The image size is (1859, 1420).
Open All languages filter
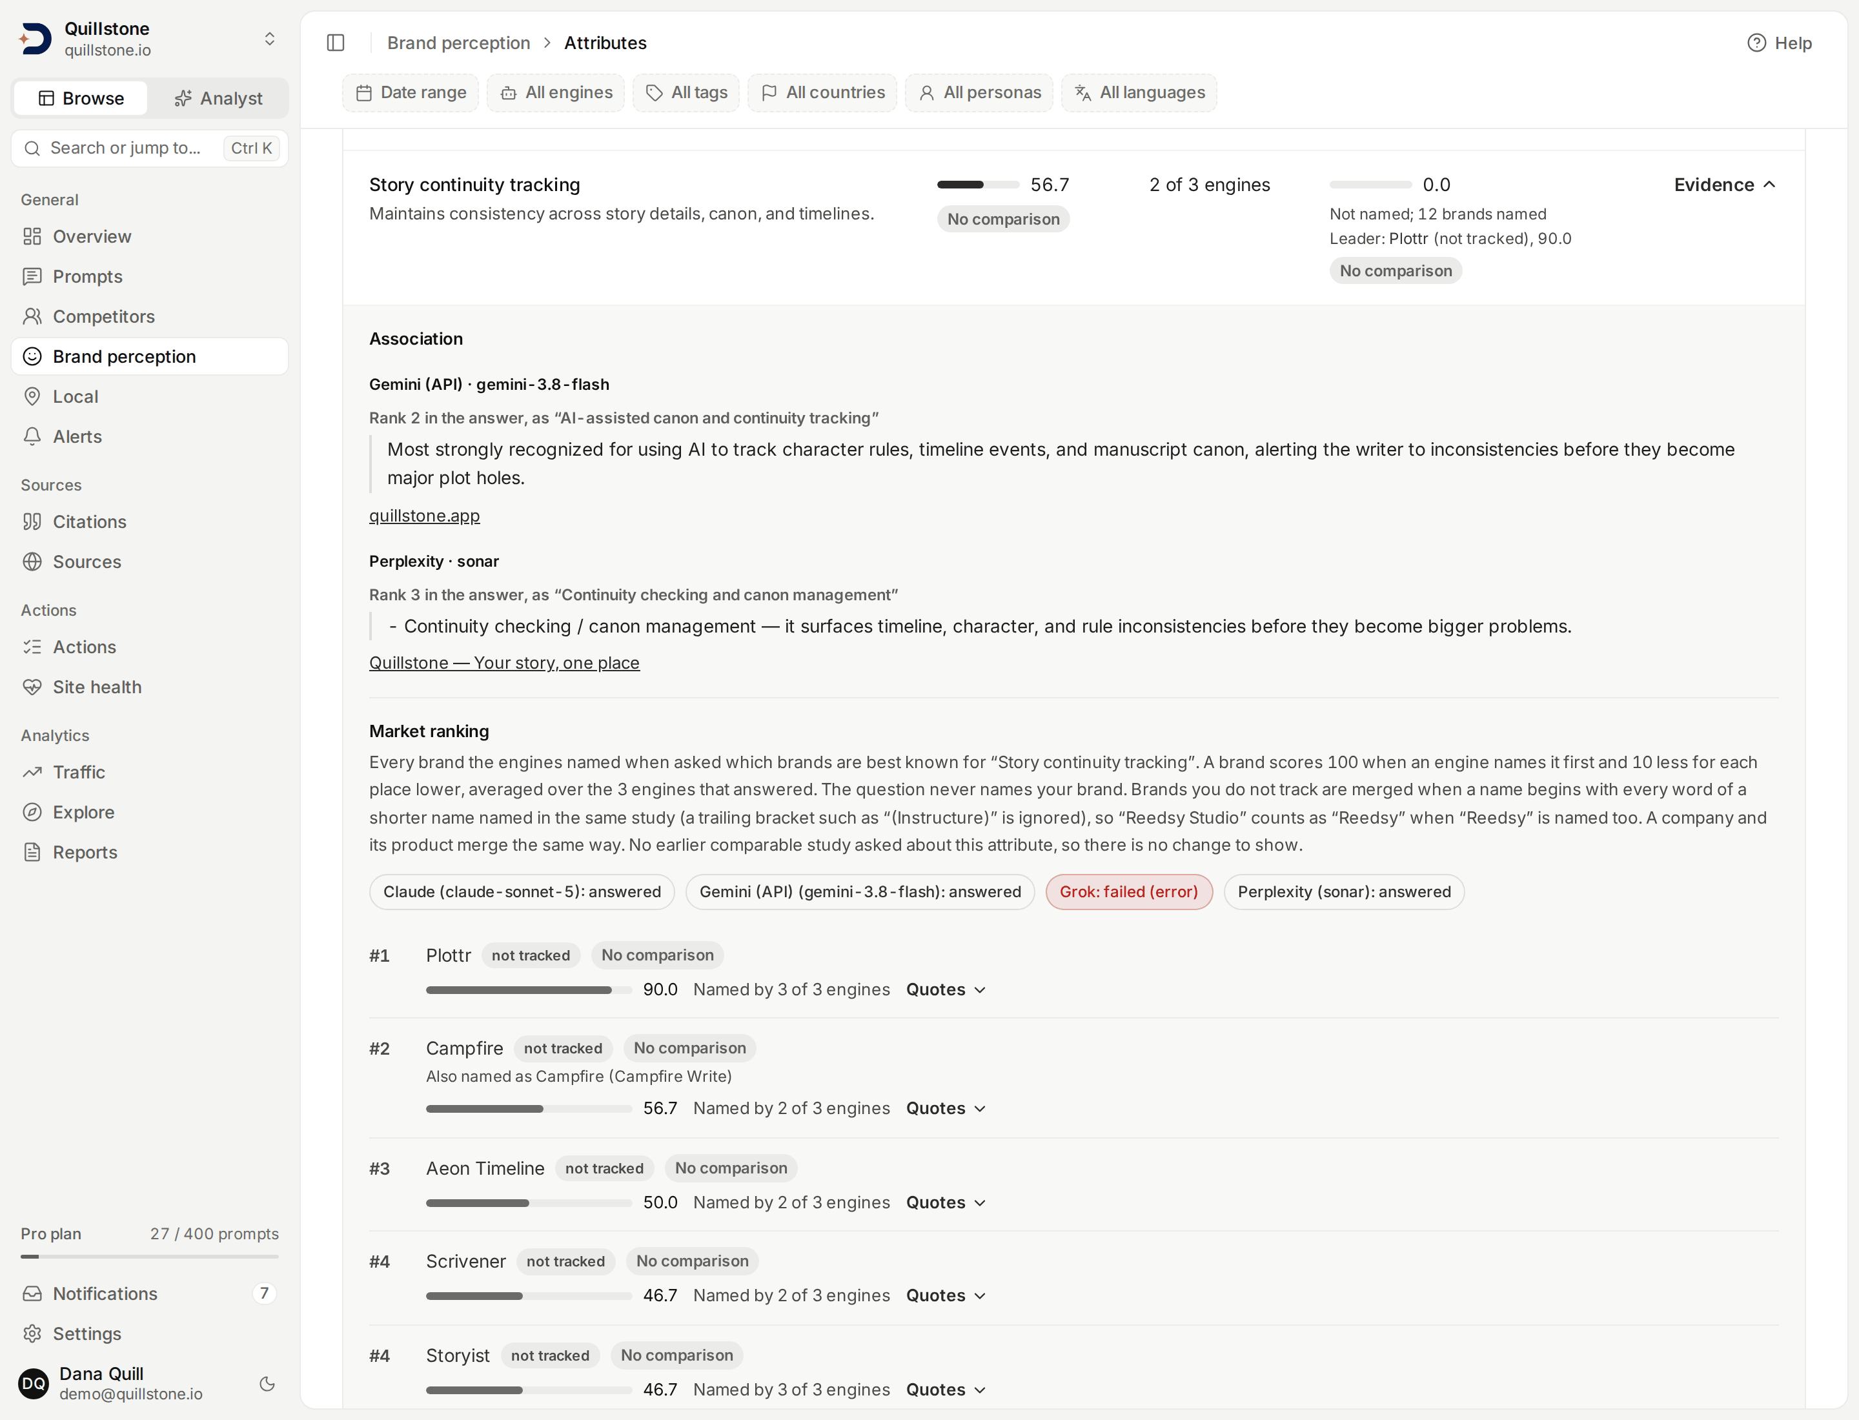coord(1139,92)
